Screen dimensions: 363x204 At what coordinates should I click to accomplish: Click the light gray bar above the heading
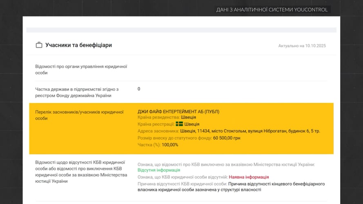pyautogui.click(x=181, y=30)
